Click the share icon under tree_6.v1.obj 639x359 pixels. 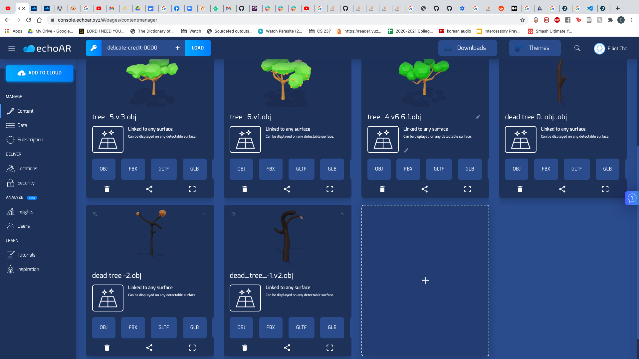287,189
